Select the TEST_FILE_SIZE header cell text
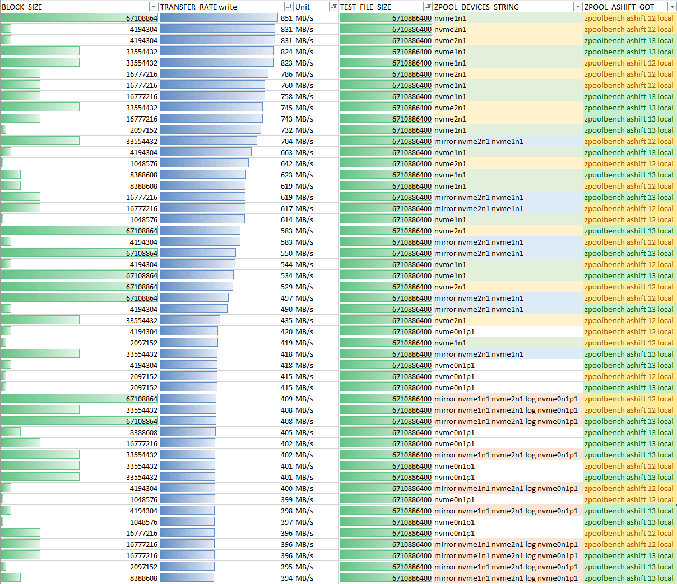The image size is (677, 584). (365, 7)
